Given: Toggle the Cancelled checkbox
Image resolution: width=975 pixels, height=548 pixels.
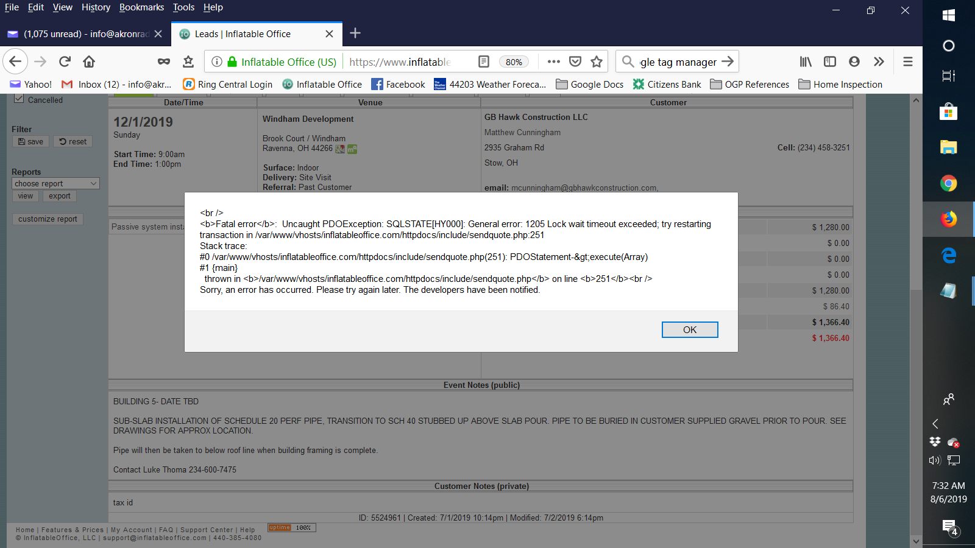Looking at the screenshot, I should 19,99.
